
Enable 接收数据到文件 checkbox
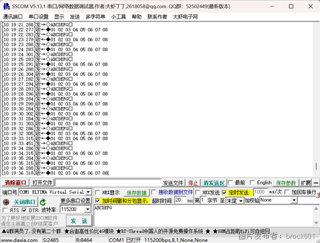coord(154,192)
